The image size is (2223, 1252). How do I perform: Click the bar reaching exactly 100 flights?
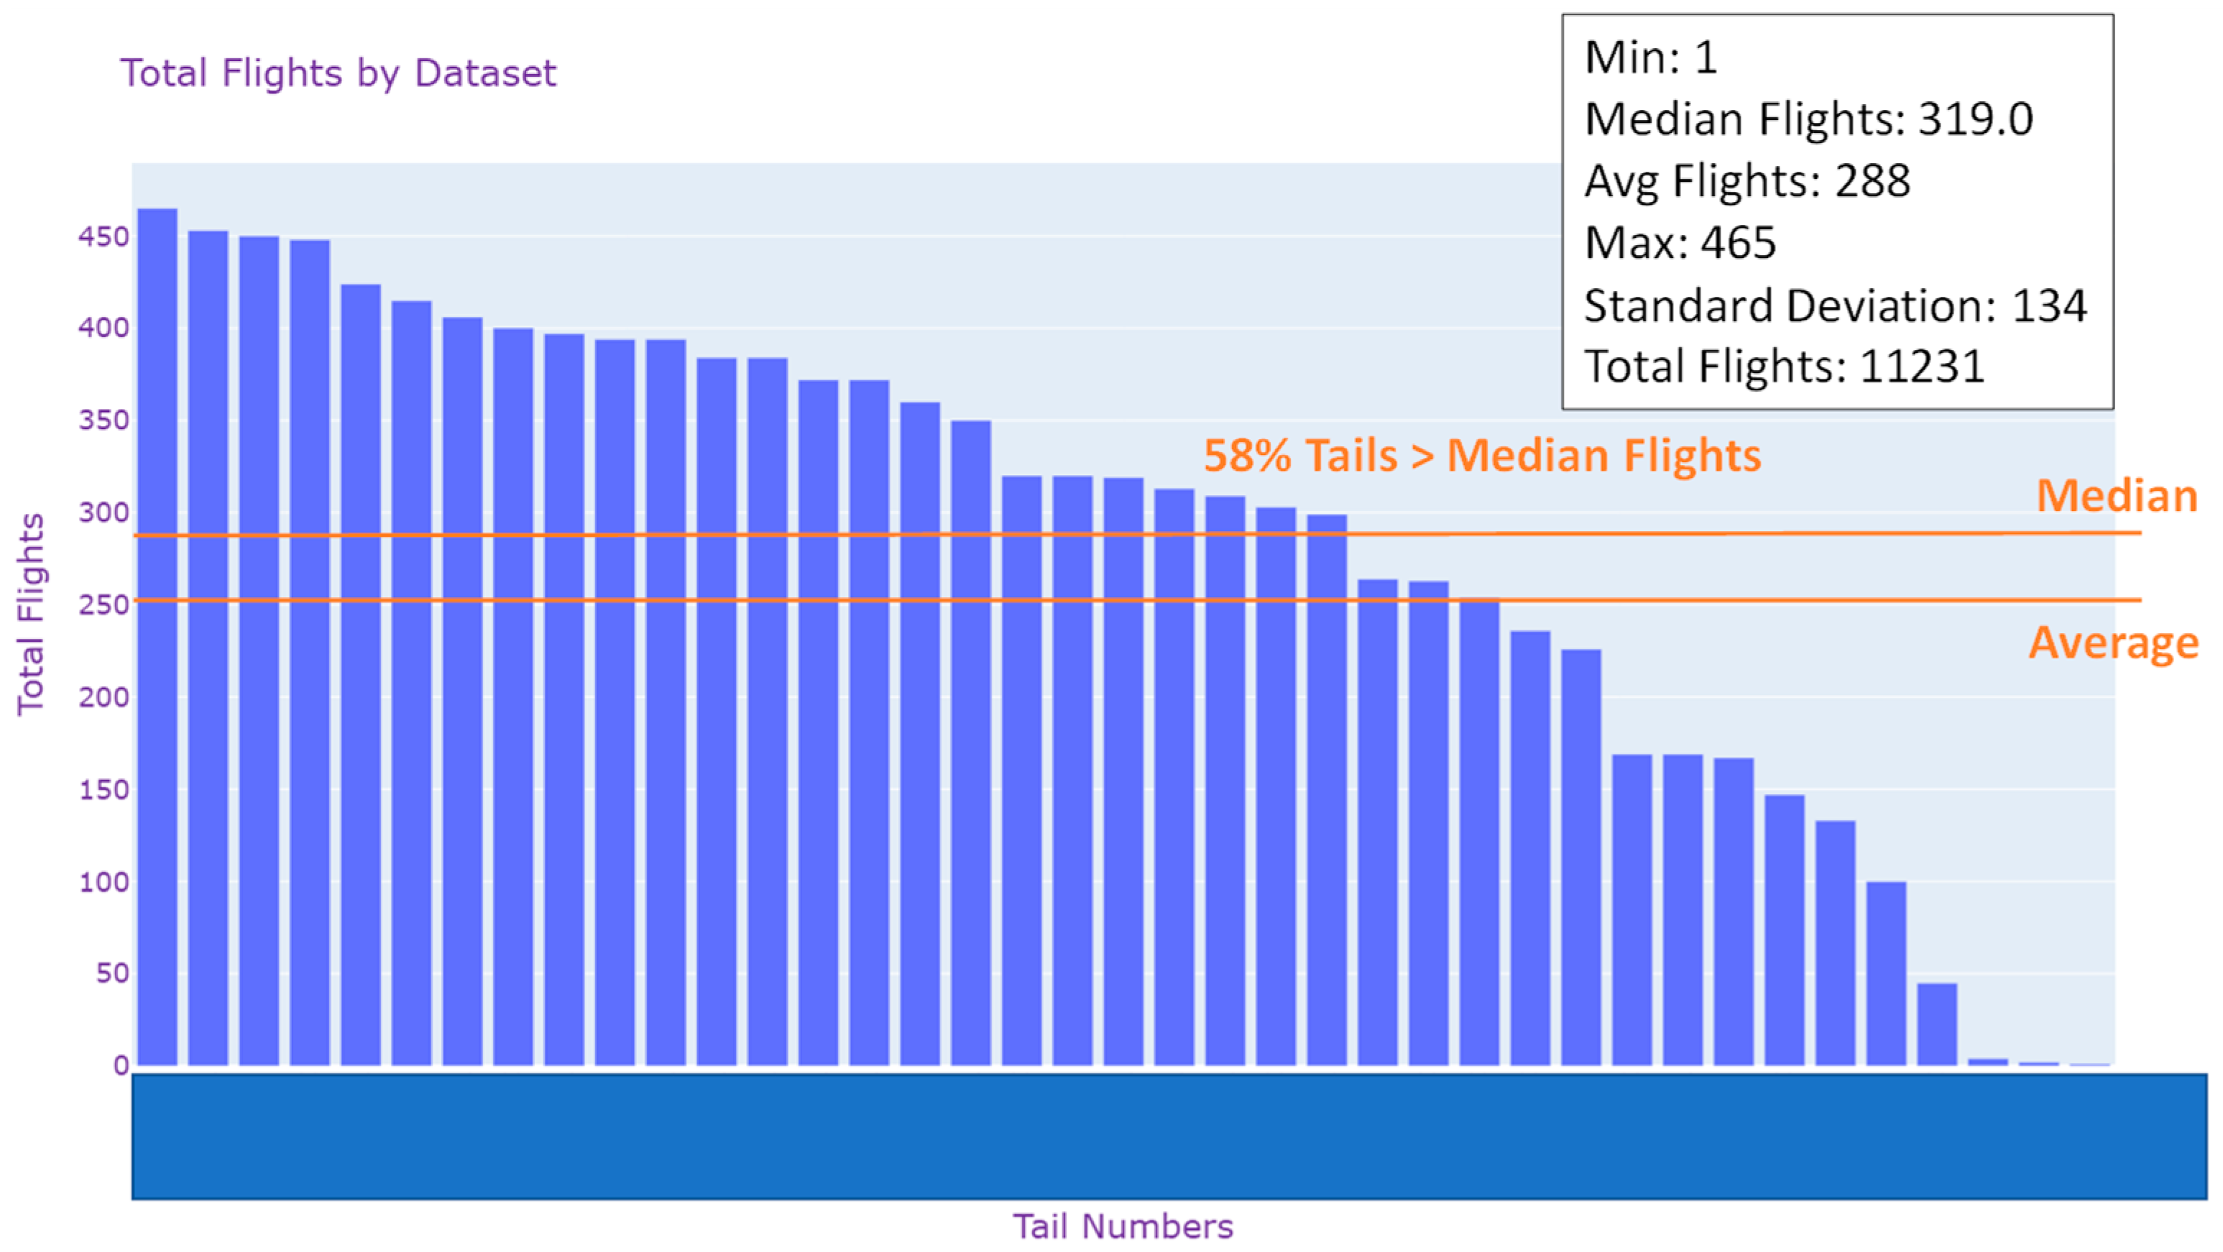coord(1886,973)
